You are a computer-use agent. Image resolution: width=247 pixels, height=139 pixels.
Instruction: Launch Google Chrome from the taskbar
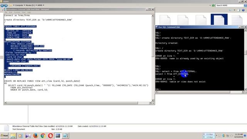(43, 136)
